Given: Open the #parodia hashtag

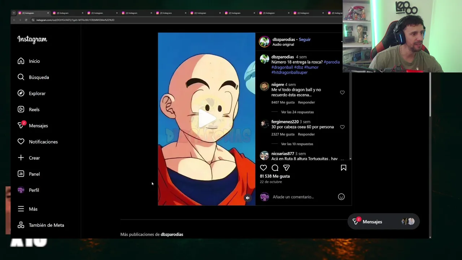Looking at the screenshot, I should [332, 62].
